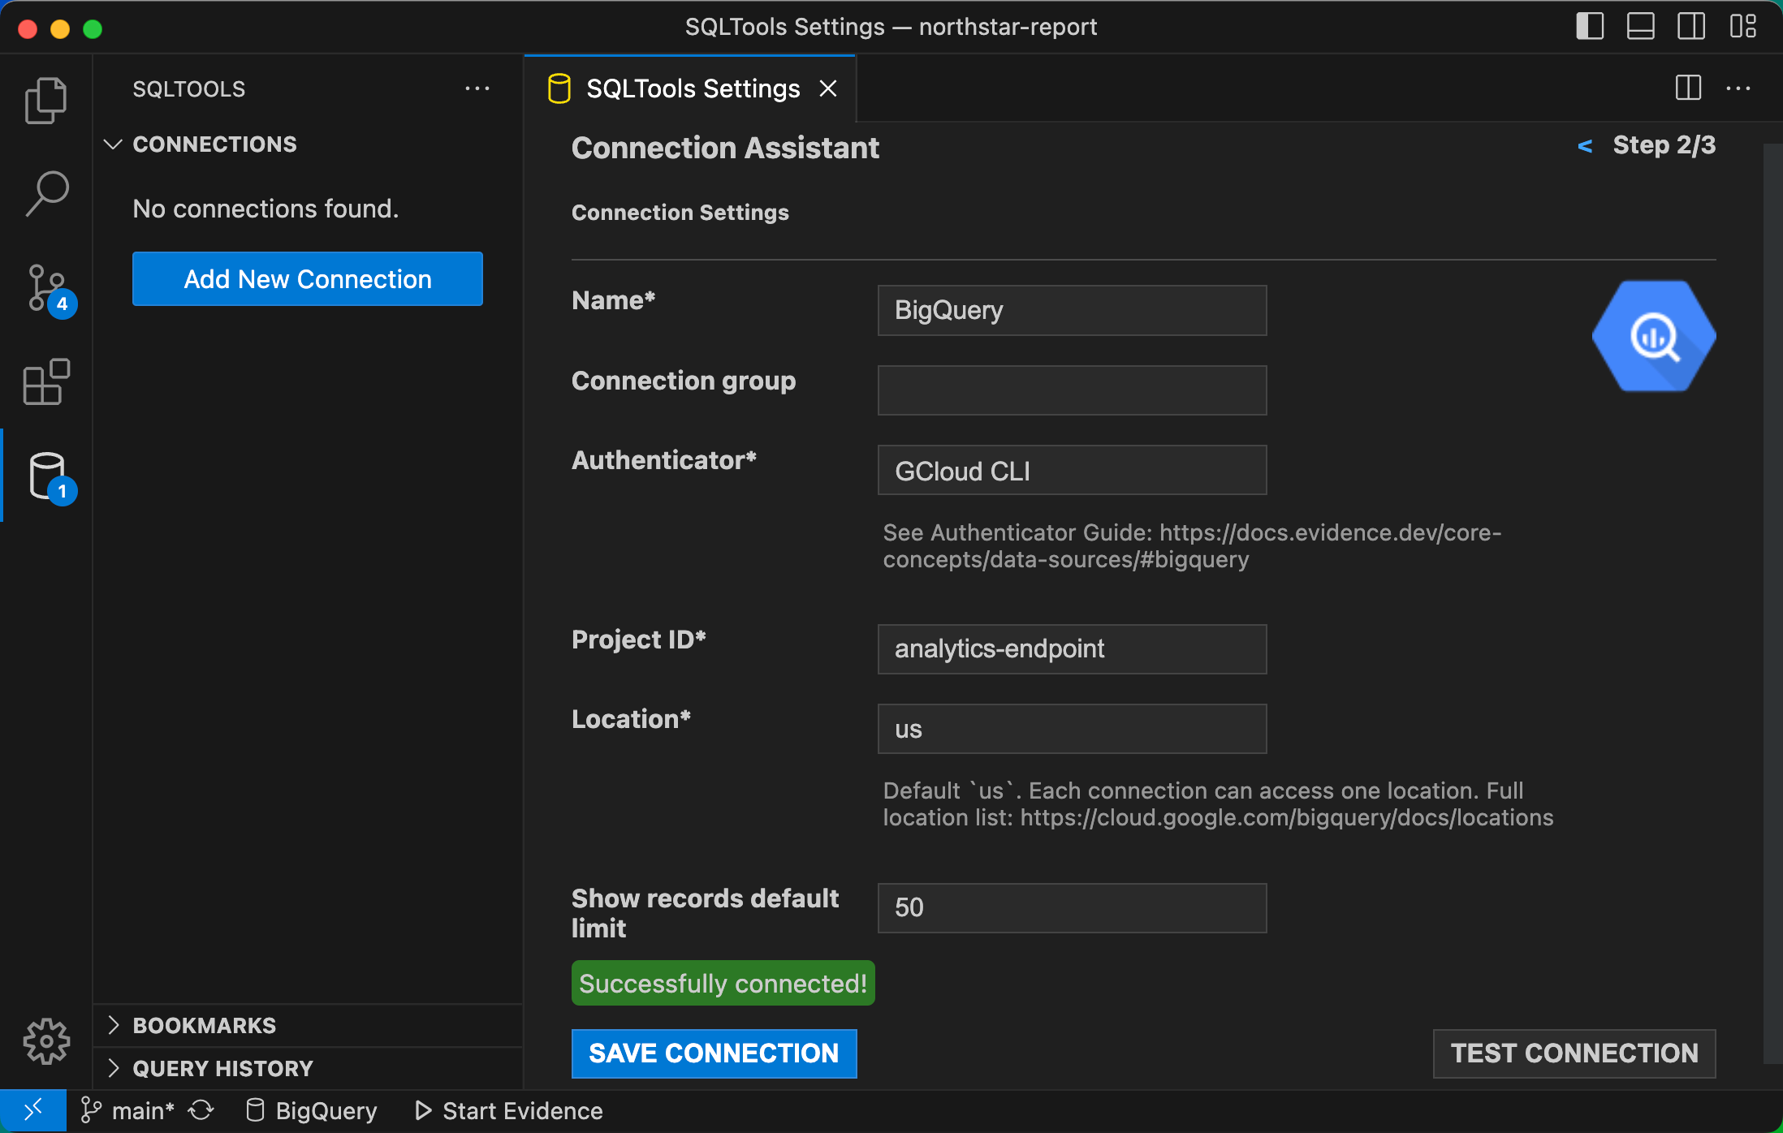Click Start Evidence in status bar
Viewport: 1783px width, 1133px height.
click(509, 1110)
